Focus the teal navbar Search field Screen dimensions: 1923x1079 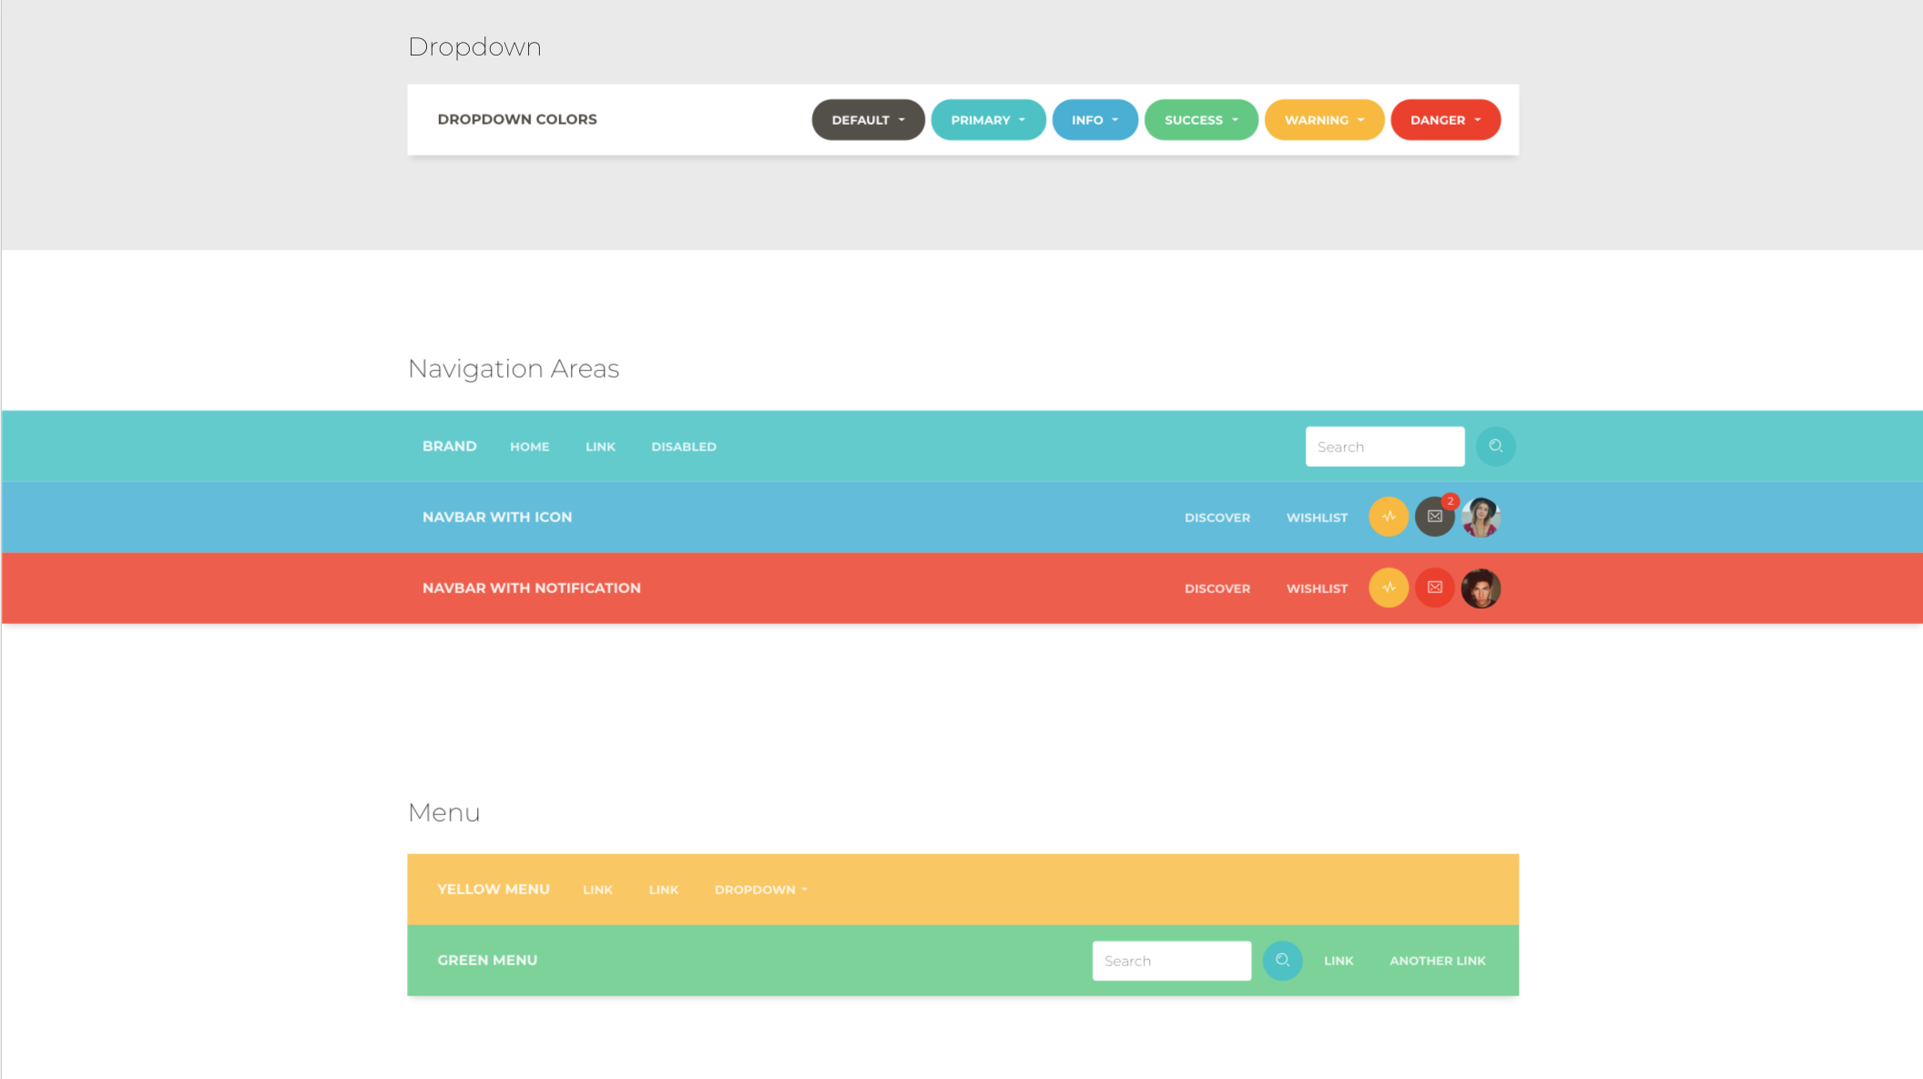point(1384,447)
